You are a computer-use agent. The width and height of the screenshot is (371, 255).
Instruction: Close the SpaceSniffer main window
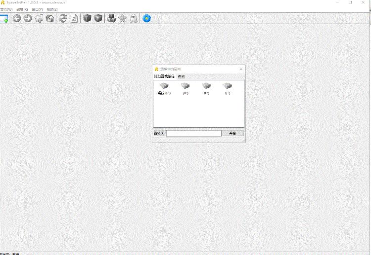[363, 2]
